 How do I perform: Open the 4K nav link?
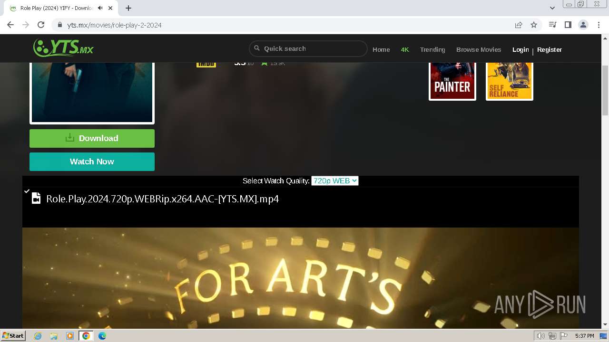click(x=405, y=49)
